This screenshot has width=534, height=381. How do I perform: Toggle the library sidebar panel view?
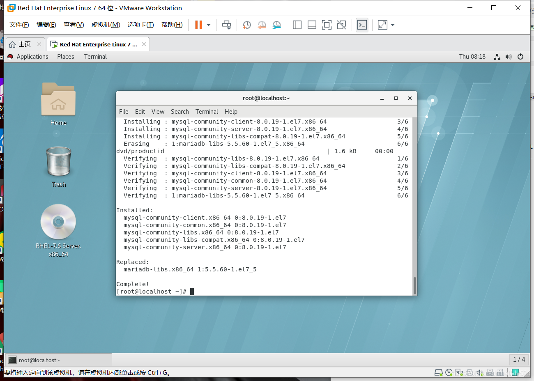click(x=297, y=25)
